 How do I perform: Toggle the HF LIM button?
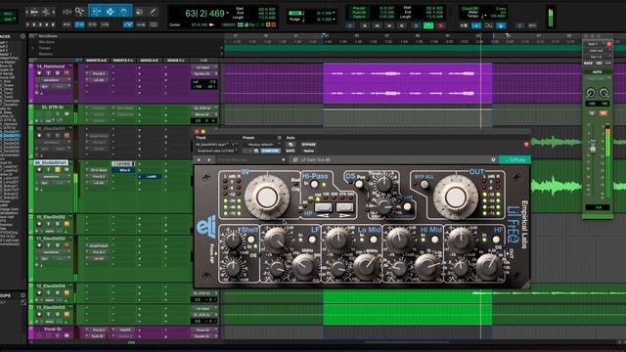(x=407, y=206)
